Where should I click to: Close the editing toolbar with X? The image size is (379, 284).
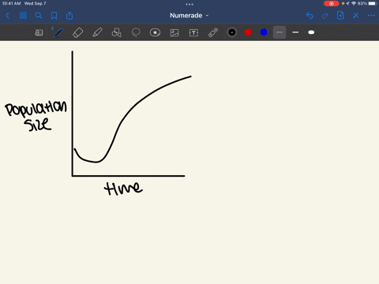point(356,16)
